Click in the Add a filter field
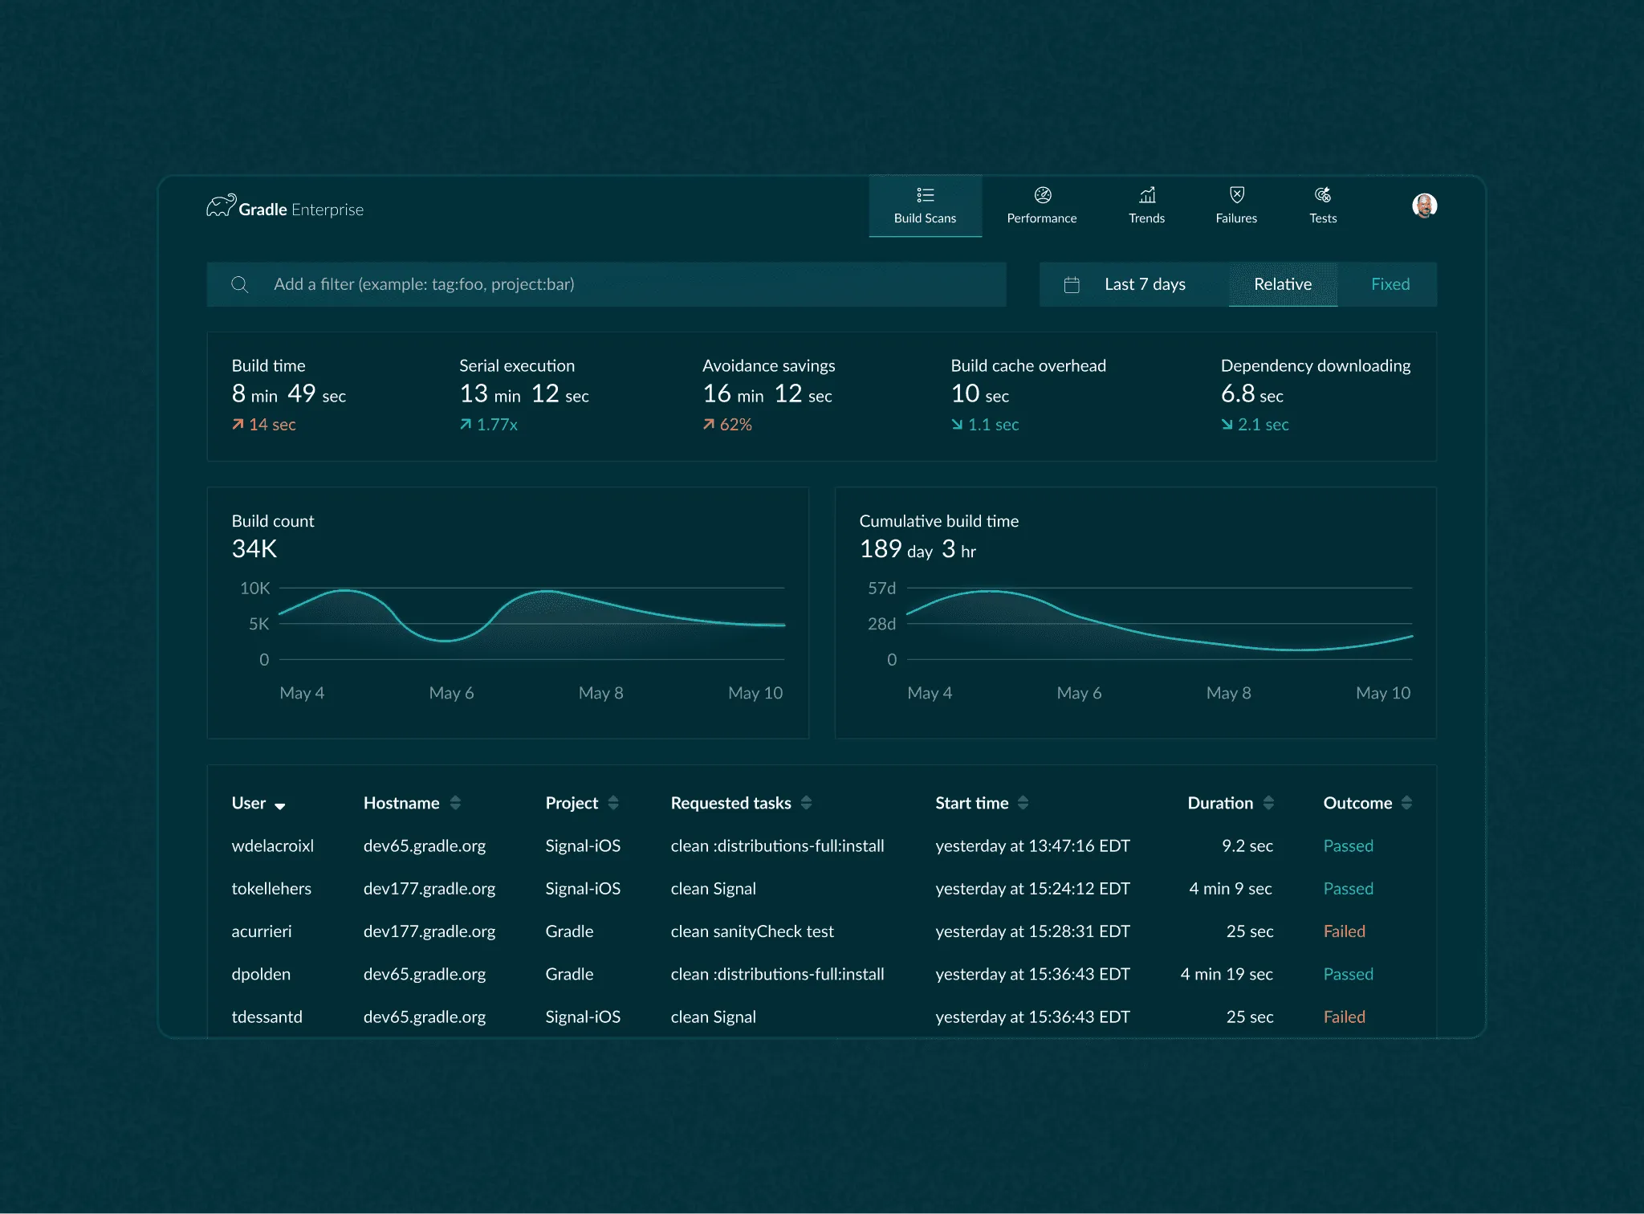The width and height of the screenshot is (1644, 1214). [626, 284]
